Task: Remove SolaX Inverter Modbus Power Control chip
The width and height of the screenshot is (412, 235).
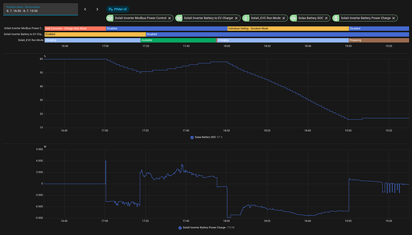Action: [170, 18]
